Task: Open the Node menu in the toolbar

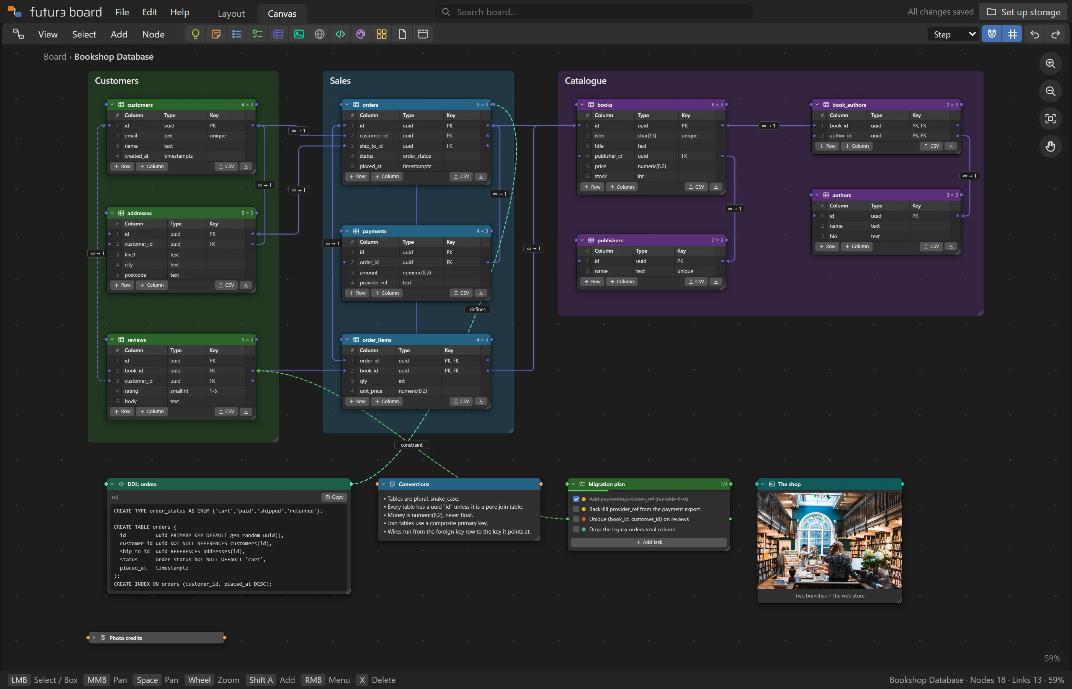Action: pos(154,34)
